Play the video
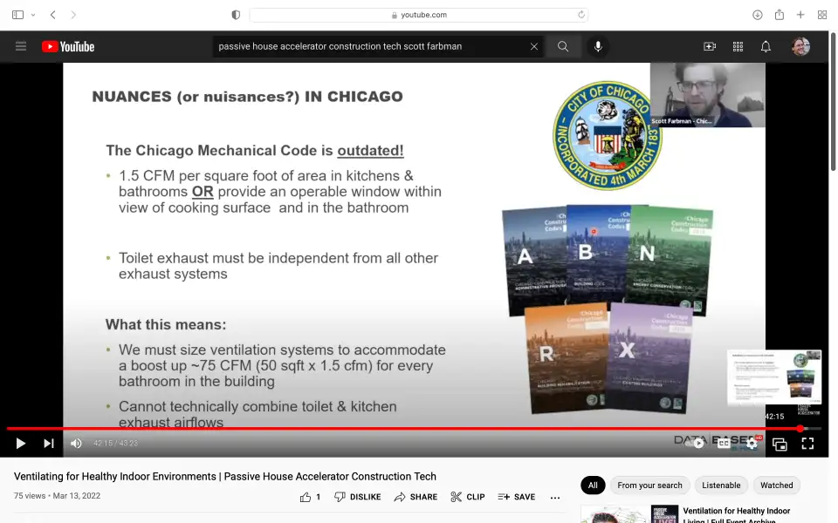The height and width of the screenshot is (523, 838). click(x=20, y=444)
